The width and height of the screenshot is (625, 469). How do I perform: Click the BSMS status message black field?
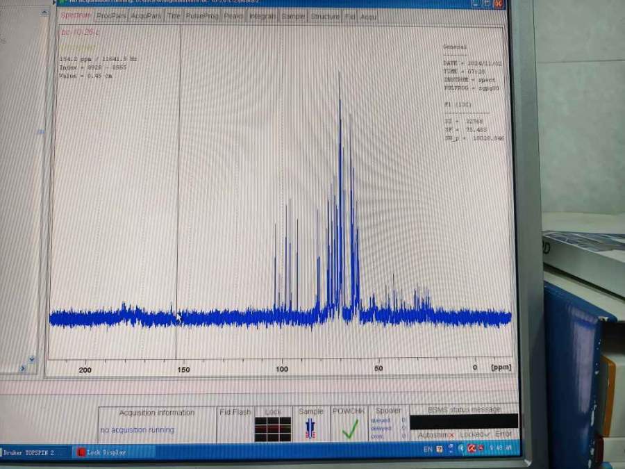463,421
